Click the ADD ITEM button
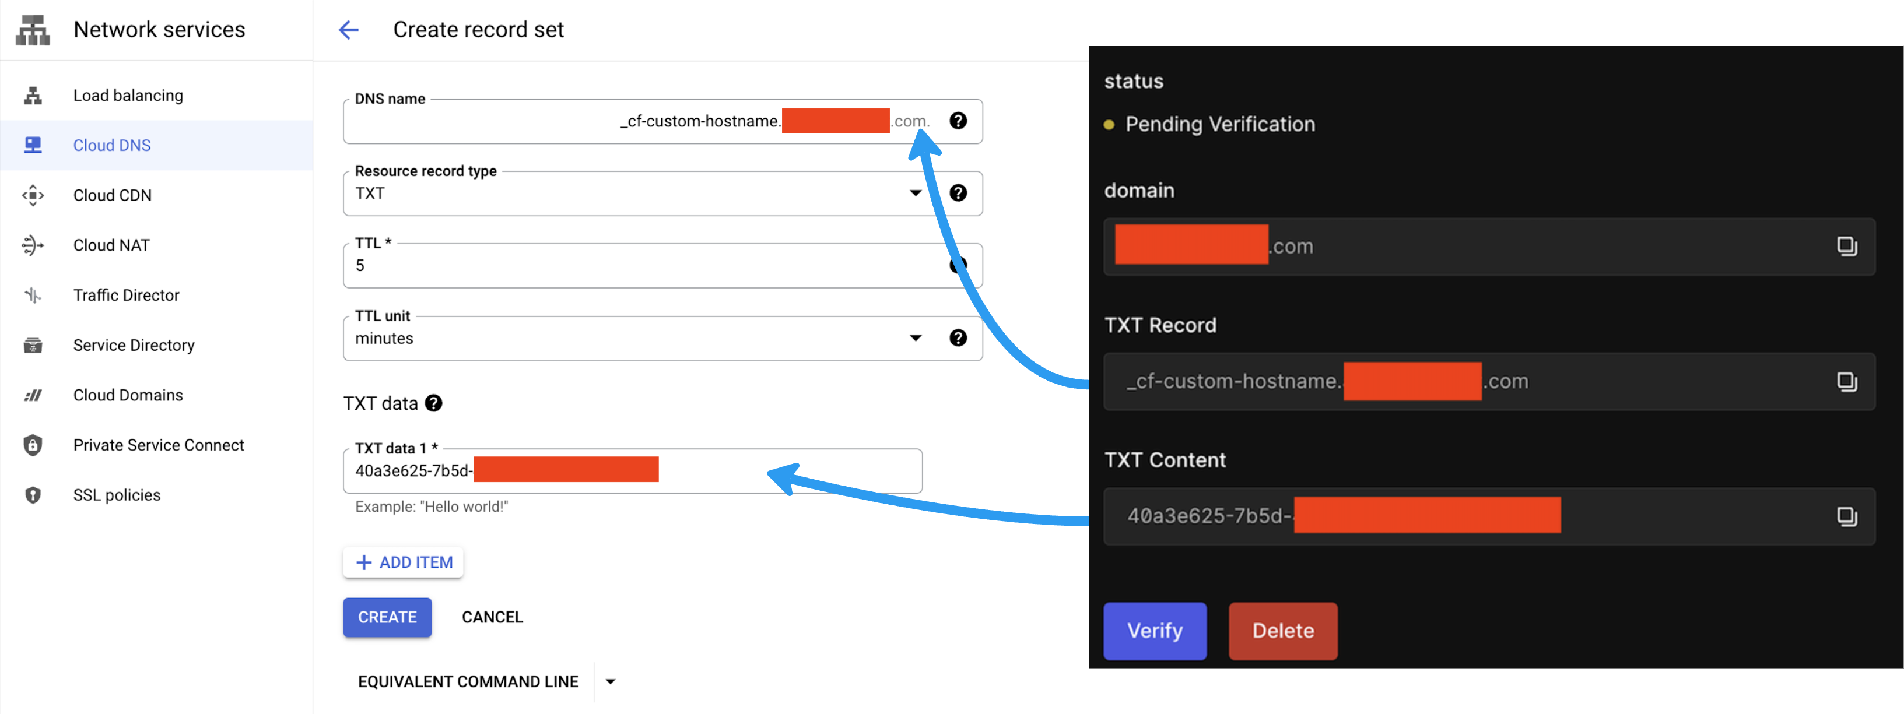This screenshot has width=1904, height=714. tap(404, 562)
